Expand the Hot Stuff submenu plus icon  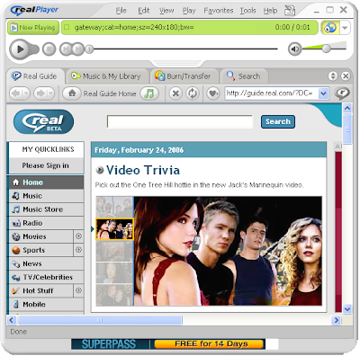[x=78, y=290]
